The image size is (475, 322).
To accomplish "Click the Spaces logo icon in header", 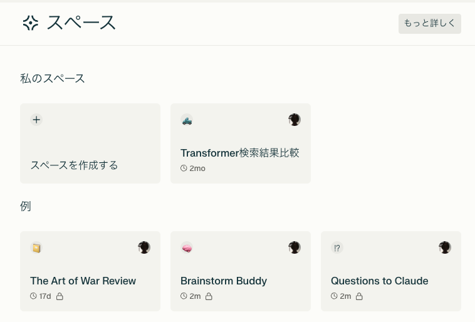I will (x=30, y=23).
